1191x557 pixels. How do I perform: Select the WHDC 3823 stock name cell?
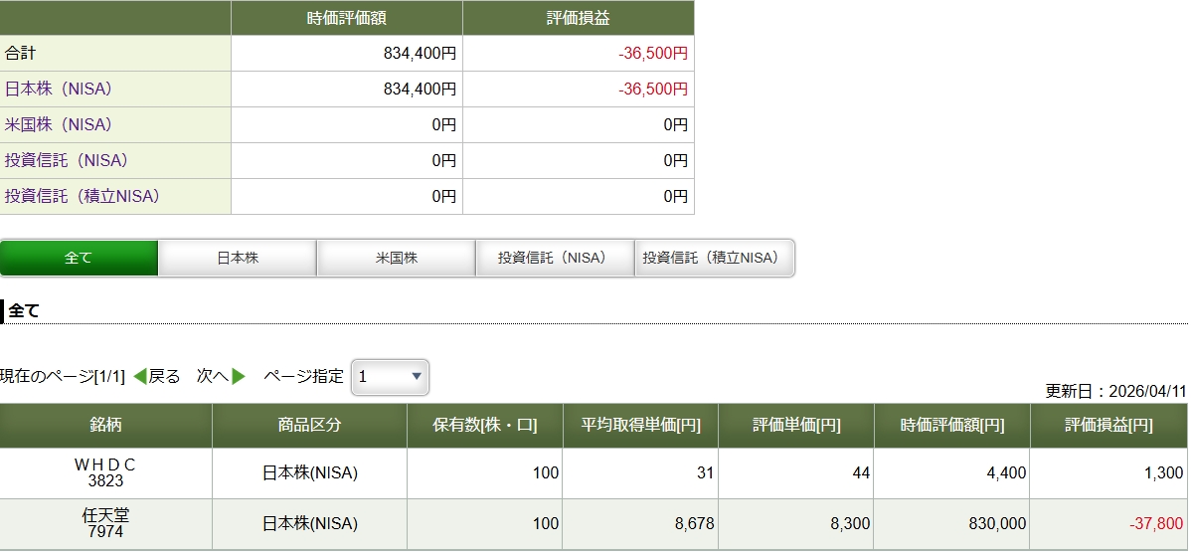coord(105,473)
